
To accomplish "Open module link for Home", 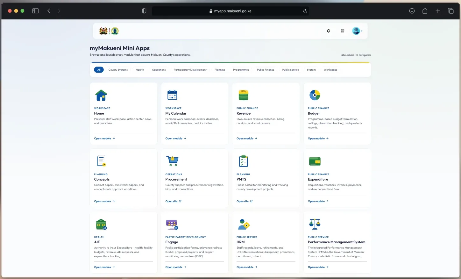I will point(104,139).
